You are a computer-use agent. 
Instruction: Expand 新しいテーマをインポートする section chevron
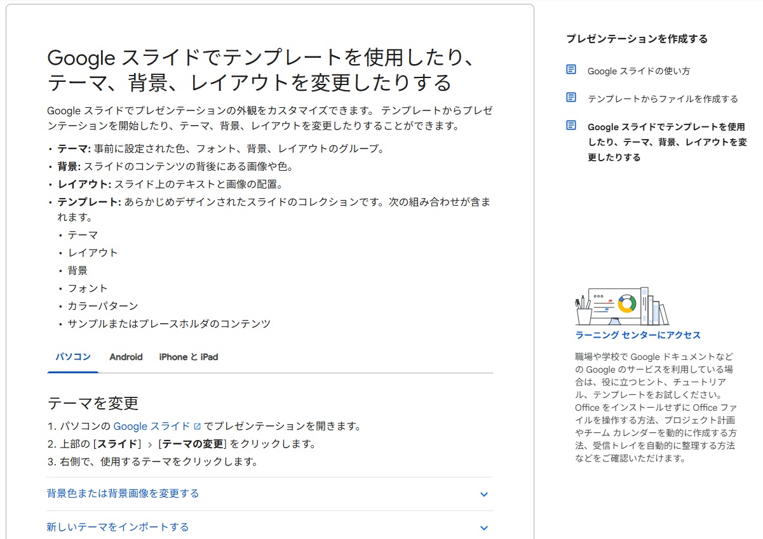484,528
